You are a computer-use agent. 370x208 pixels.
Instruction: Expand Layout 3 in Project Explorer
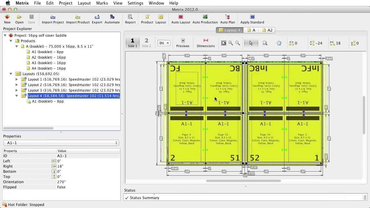point(16,90)
